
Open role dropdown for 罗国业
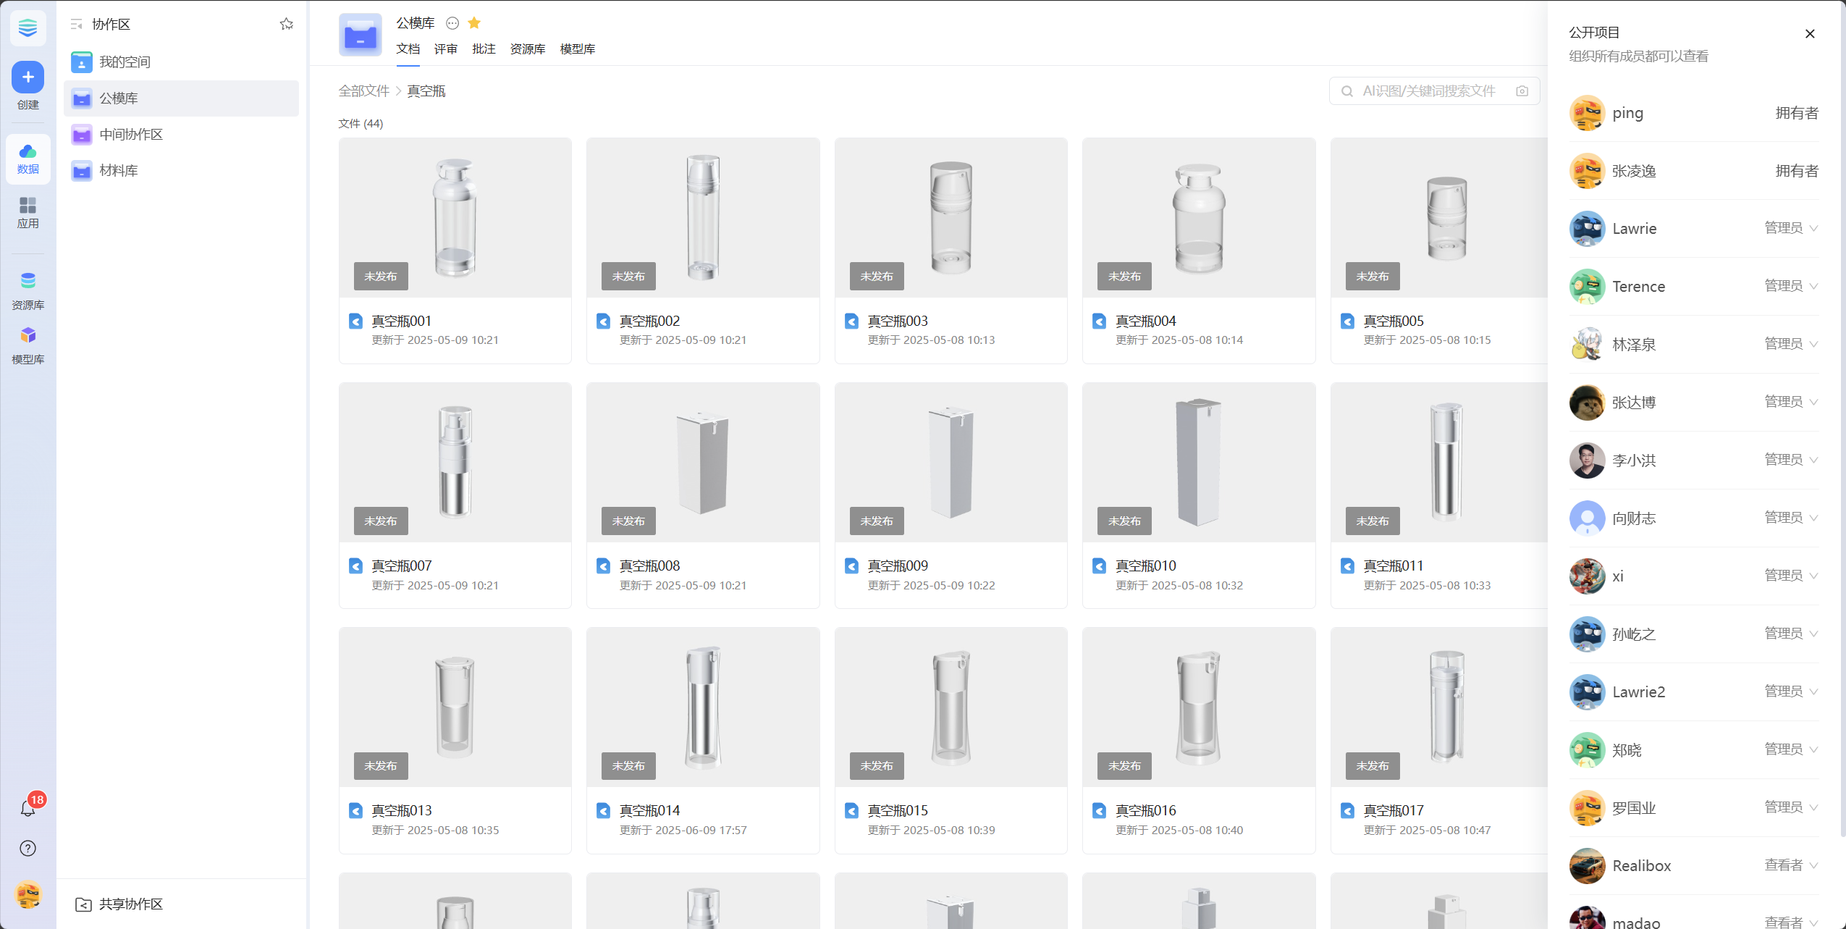pos(1791,807)
